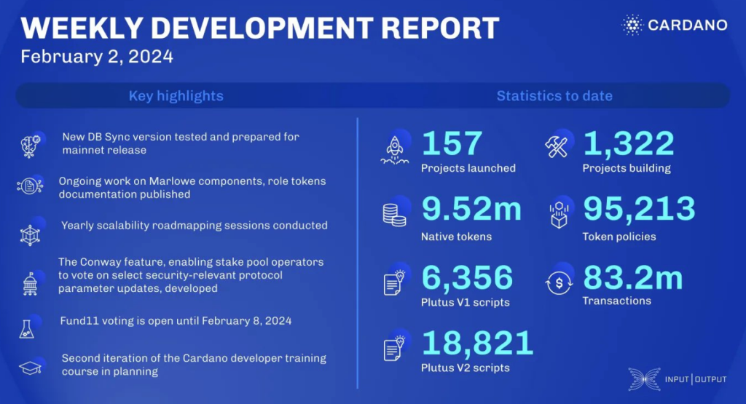The width and height of the screenshot is (746, 404).
Task: Click the 83.2m transactions figure
Action: point(633,278)
